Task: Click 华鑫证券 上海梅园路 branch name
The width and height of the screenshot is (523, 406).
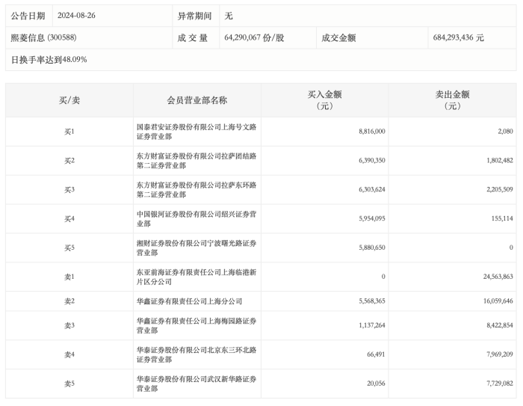Action: [196, 325]
